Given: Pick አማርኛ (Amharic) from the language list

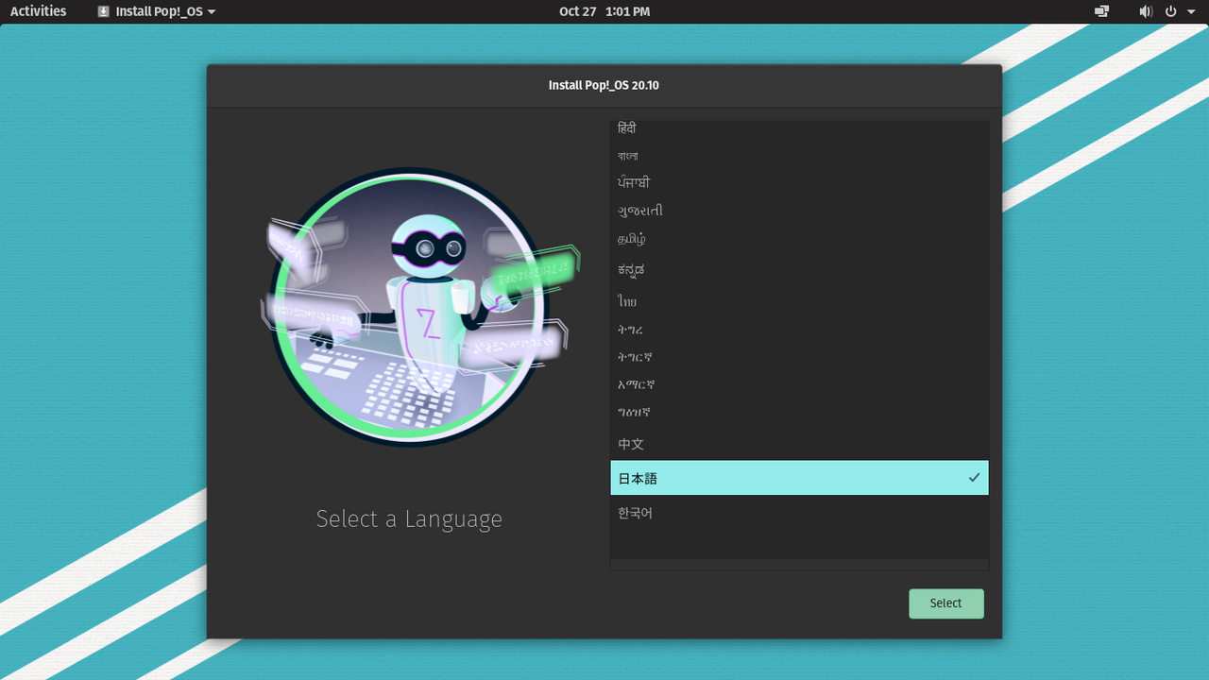Looking at the screenshot, I should (799, 384).
